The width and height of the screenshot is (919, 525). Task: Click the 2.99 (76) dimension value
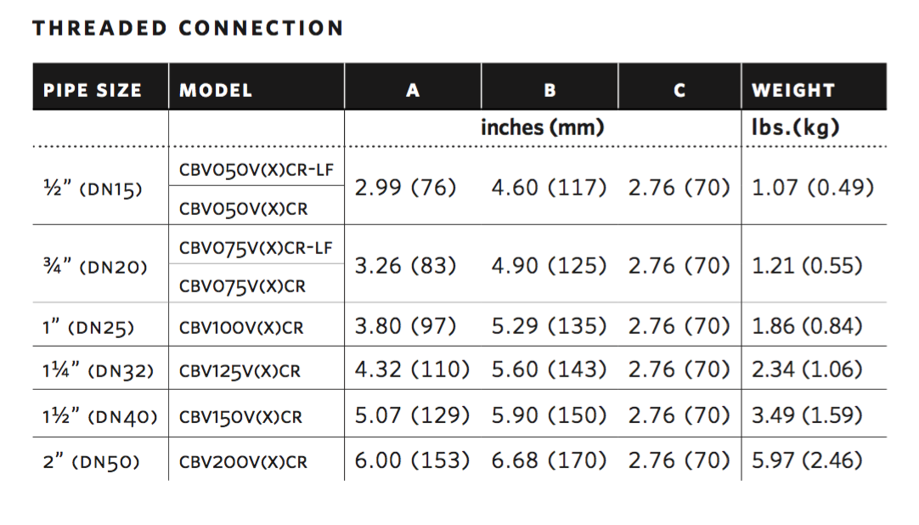pos(405,188)
